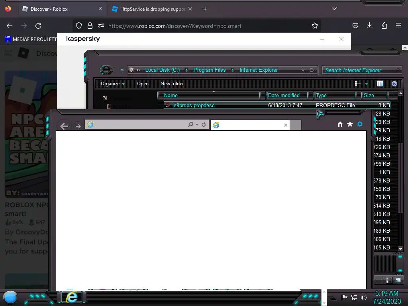
Task: Click Explorer file list scrollbar down arrow
Action: click(x=400, y=249)
